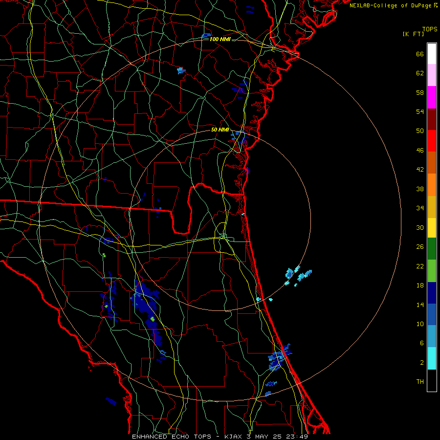Click the legend value 2
Viewport: 440px width, 440px height.
(422, 363)
